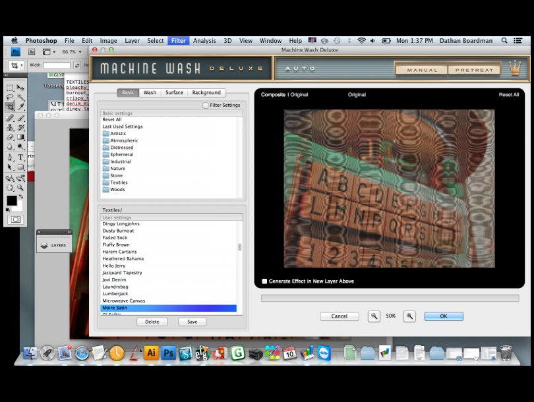The height and width of the screenshot is (402, 534).
Task: Select the Healing Brush tool
Action: 10,118
